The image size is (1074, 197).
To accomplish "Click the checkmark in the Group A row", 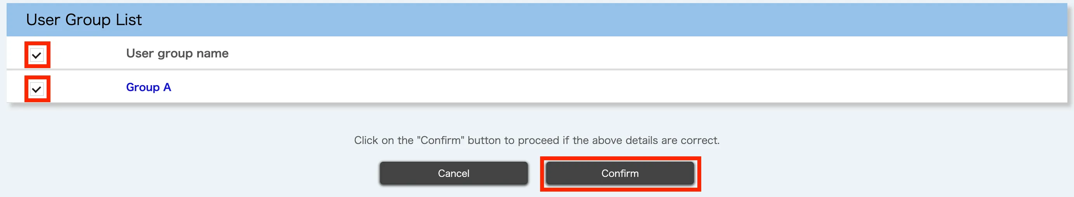I will pyautogui.click(x=36, y=89).
